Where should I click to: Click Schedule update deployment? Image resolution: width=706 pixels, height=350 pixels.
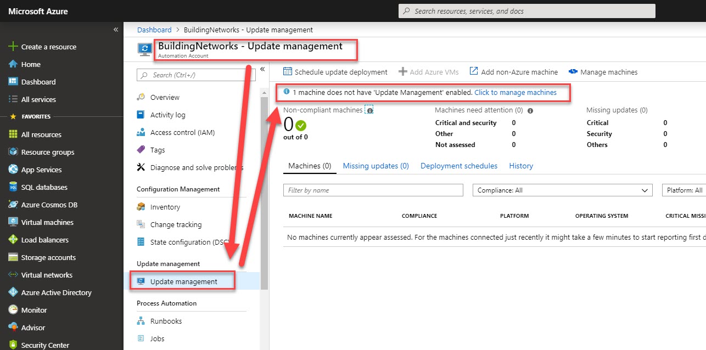tap(335, 72)
